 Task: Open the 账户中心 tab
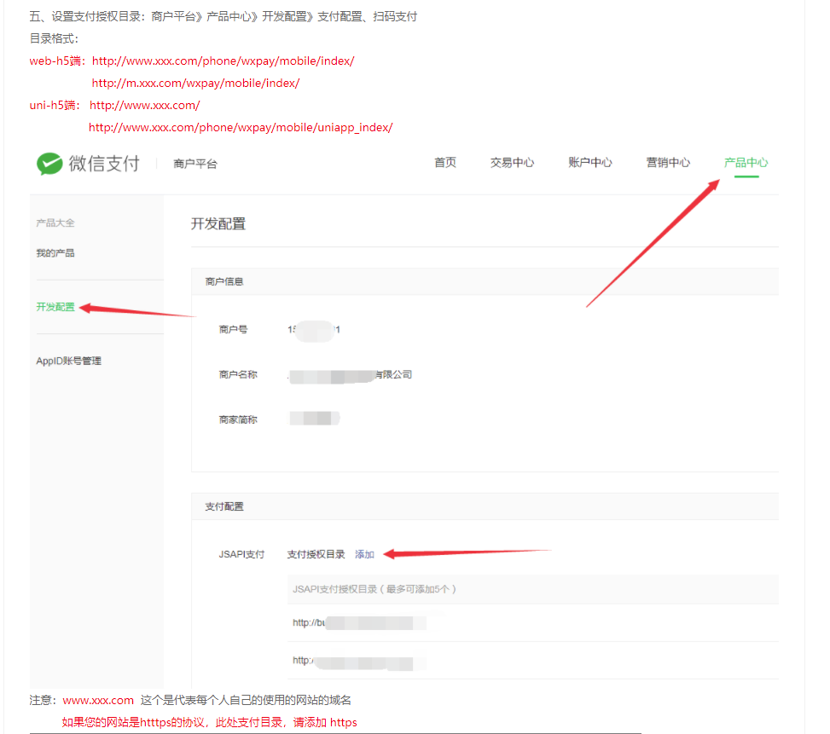[589, 163]
